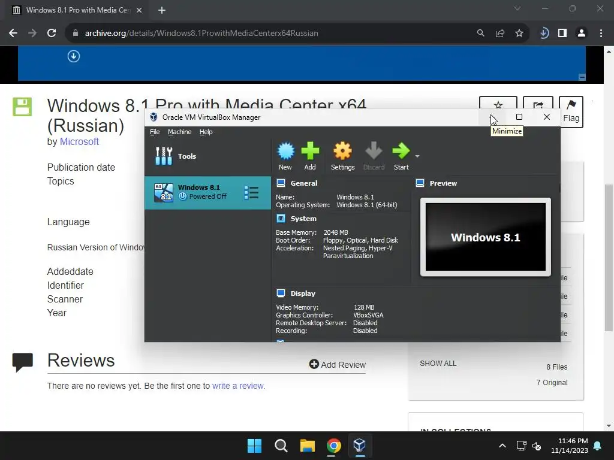This screenshot has width=614, height=460.
Task: Toggle Chrome side panel icon
Action: (562, 34)
